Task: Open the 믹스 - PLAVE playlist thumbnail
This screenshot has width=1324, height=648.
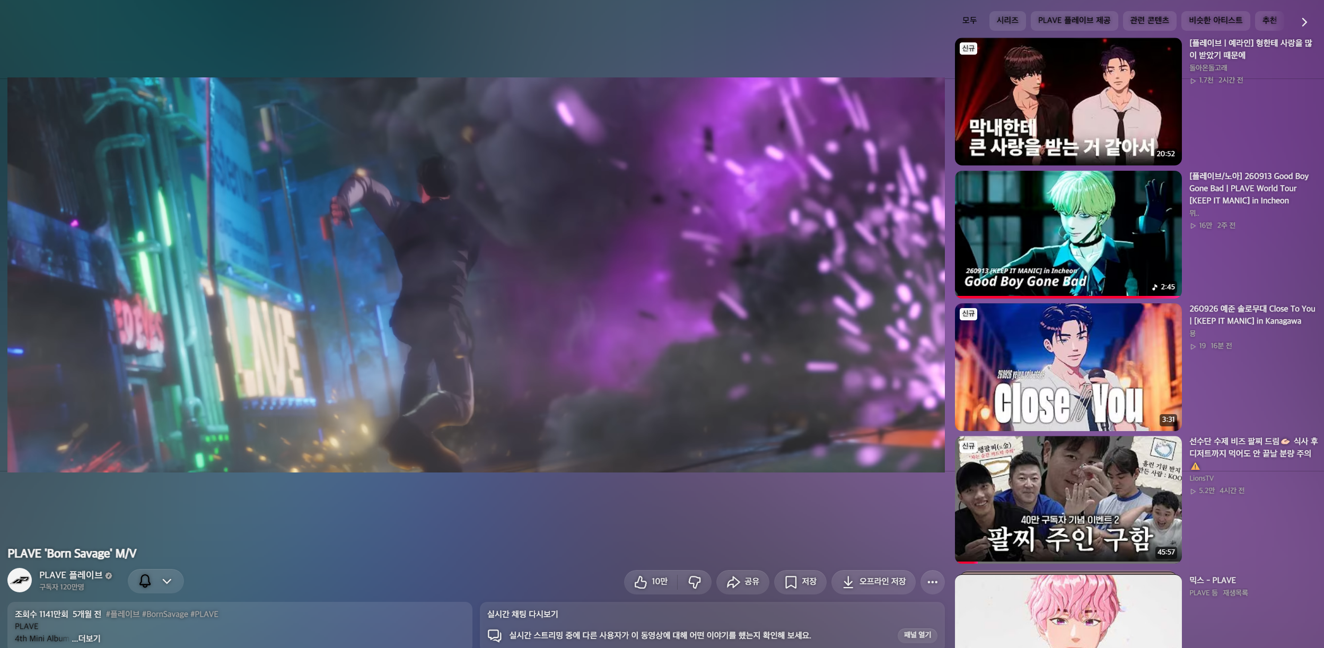Action: 1068,611
